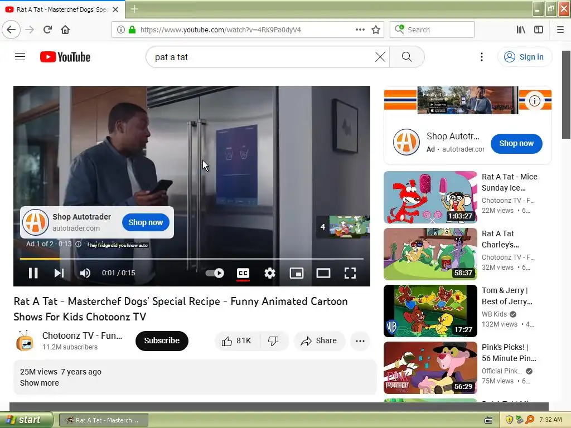This screenshot has width=571, height=428.
Task: Play the Tom & Jerry Best of Jerry thumbnail
Action: 430,311
